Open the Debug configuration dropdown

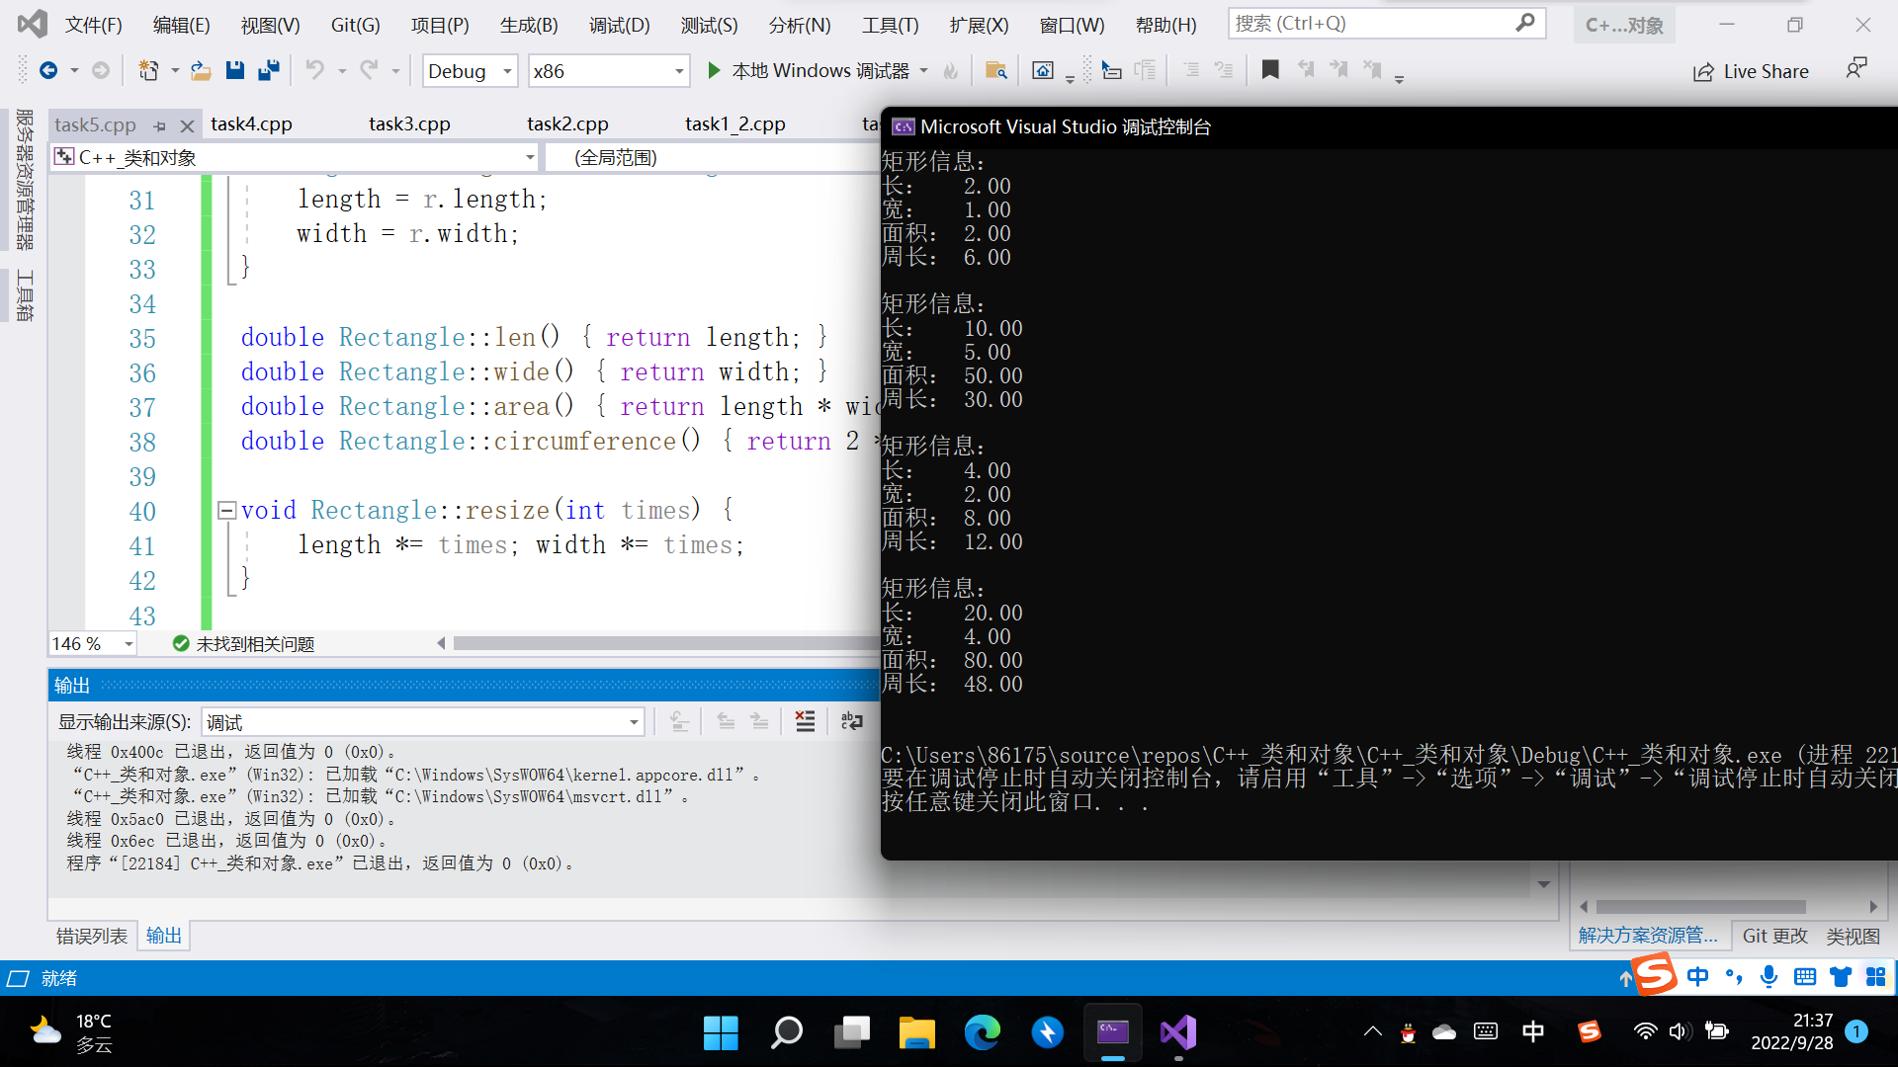[507, 71]
